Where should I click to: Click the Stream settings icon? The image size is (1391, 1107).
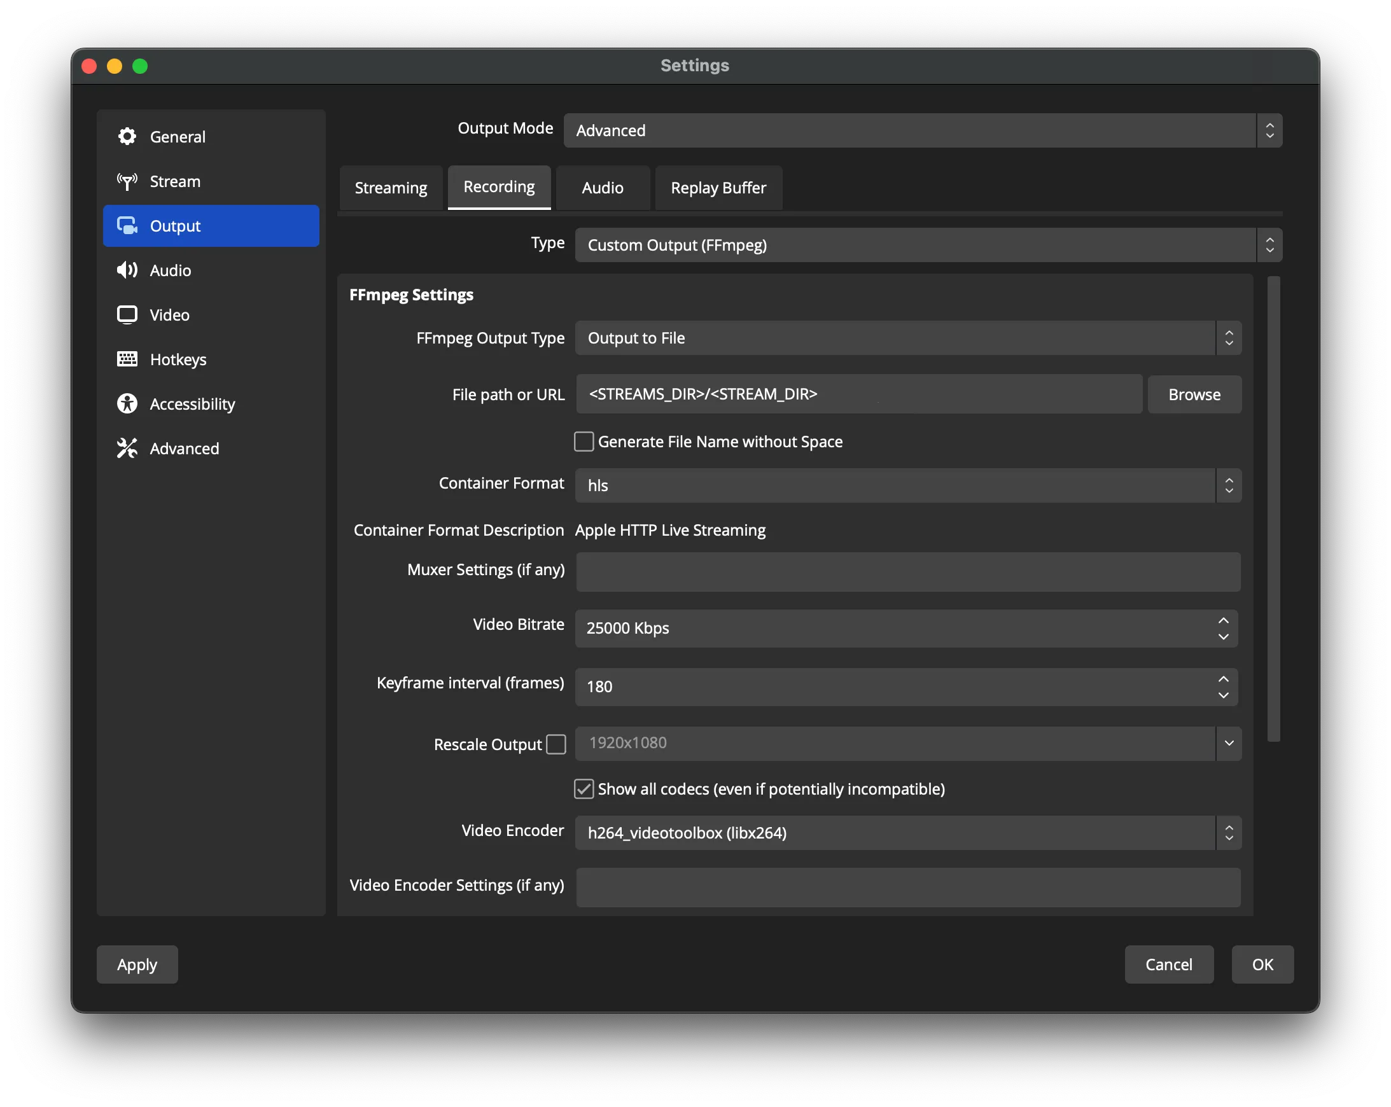point(127,181)
